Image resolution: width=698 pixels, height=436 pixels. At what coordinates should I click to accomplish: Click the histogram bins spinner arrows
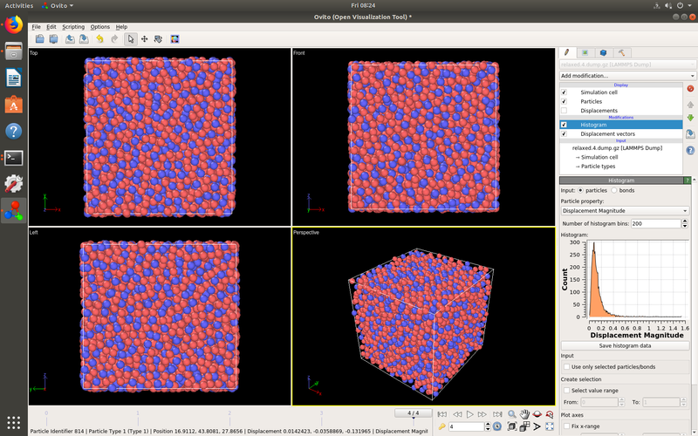[685, 223]
